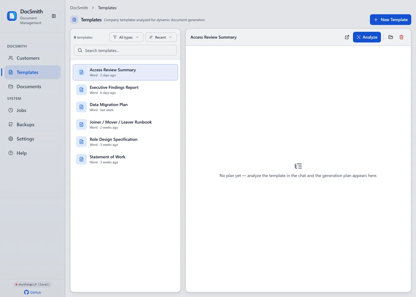Select the Statement of Work template
The height and width of the screenshot is (297, 416).
pos(125,159)
